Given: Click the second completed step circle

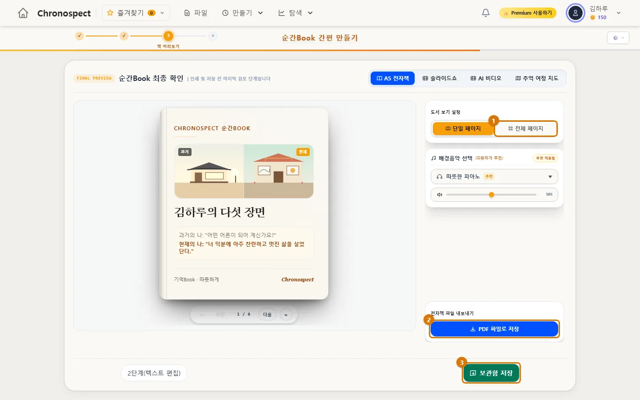Looking at the screenshot, I should click(x=124, y=36).
